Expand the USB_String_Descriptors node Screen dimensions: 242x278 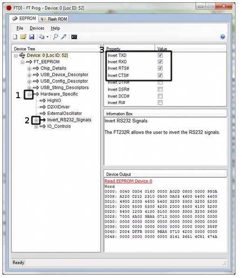point(29,88)
